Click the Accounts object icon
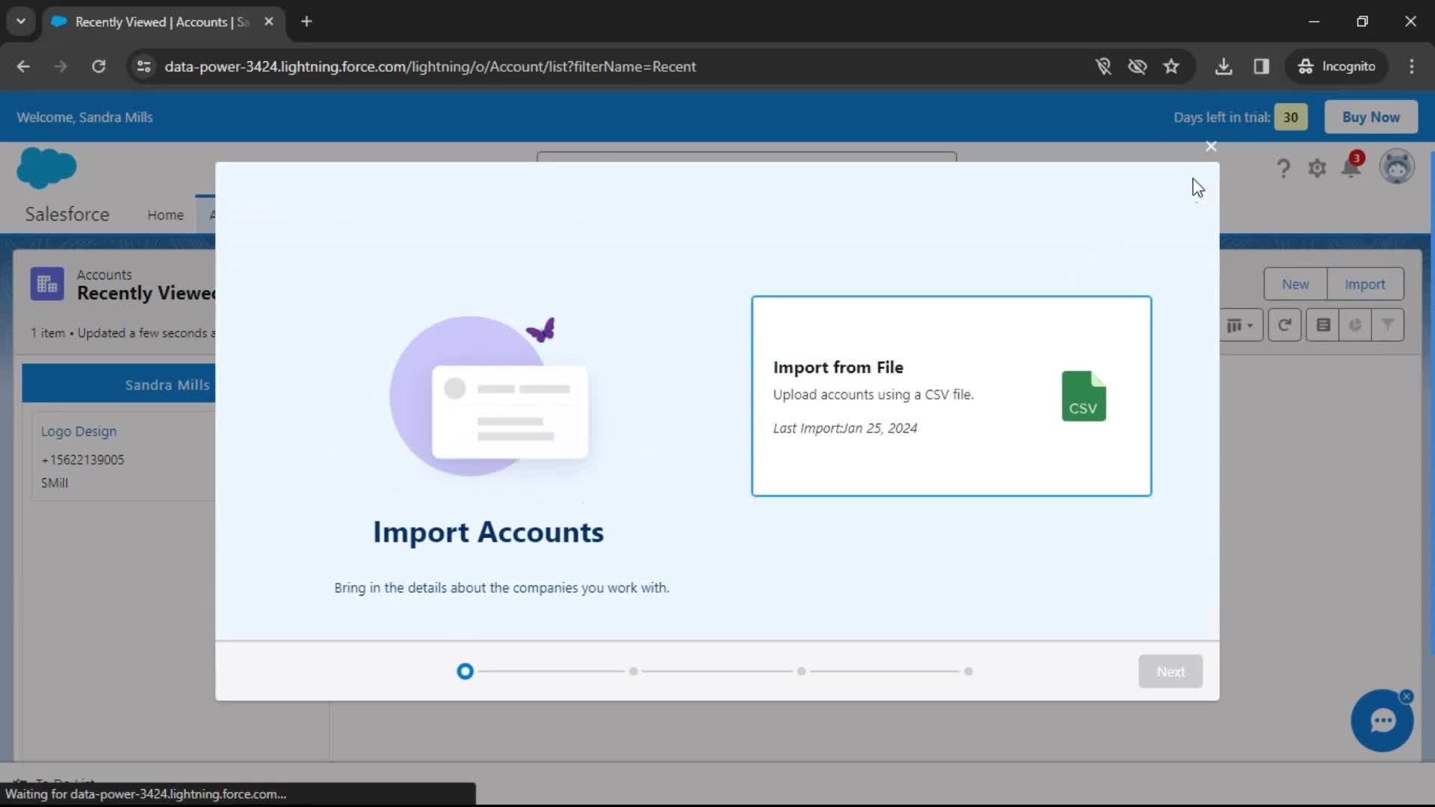The image size is (1435, 807). click(x=47, y=284)
